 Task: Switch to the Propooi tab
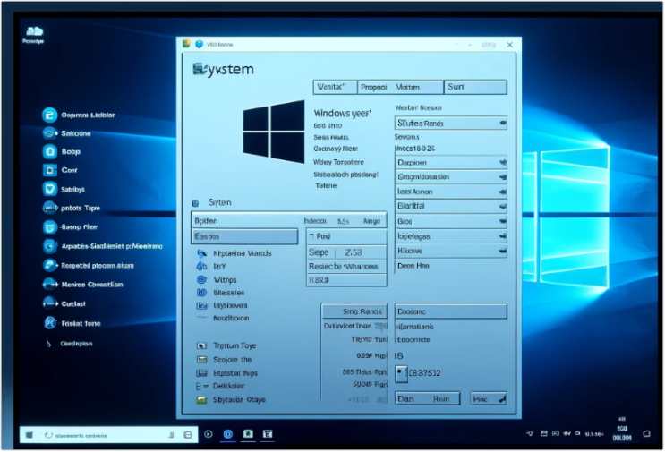(375, 87)
